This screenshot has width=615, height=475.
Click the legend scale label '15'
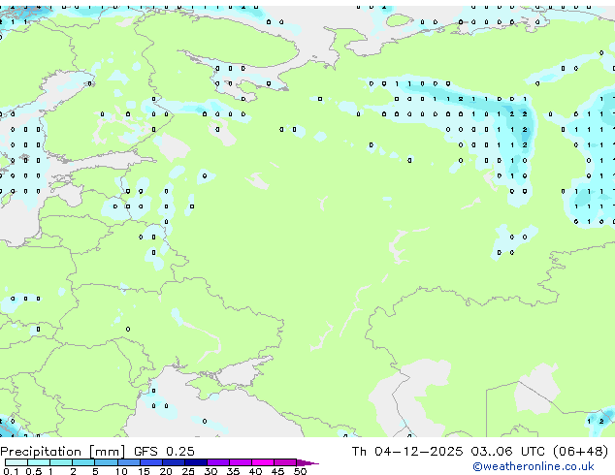(x=144, y=471)
